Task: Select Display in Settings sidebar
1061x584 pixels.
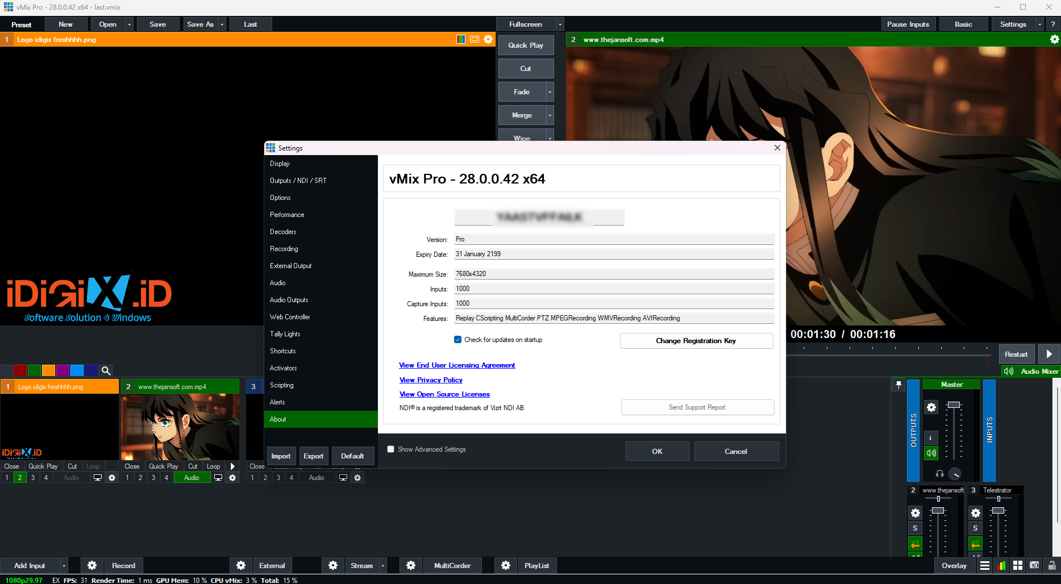Action: click(x=321, y=164)
